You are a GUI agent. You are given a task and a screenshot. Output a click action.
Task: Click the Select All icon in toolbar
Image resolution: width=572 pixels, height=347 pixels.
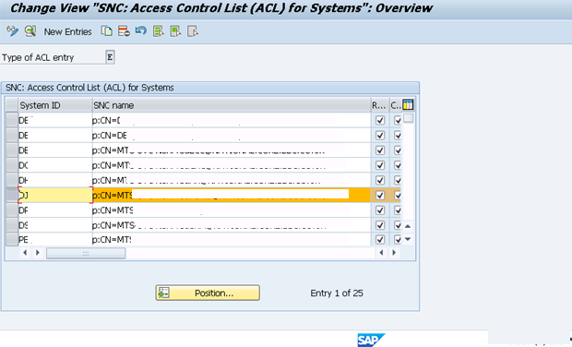pos(159,31)
